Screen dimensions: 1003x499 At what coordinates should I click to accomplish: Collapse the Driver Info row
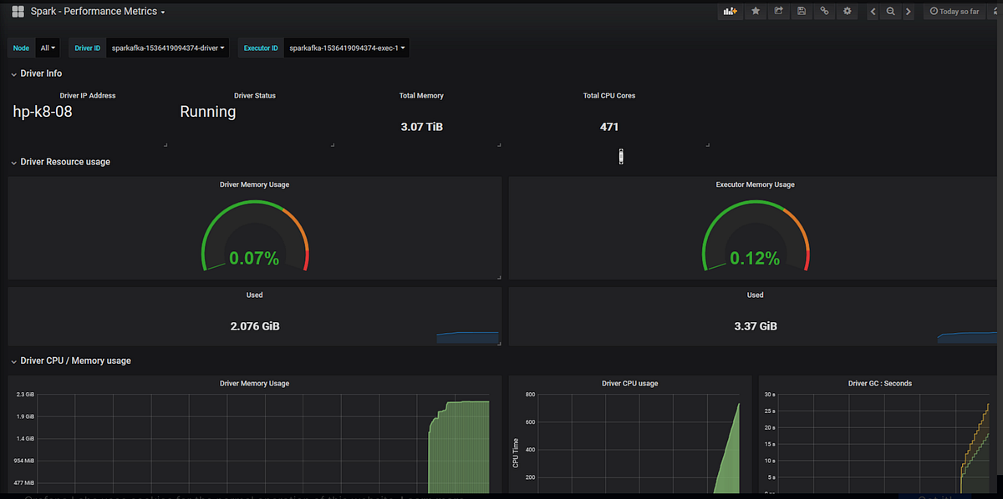pos(37,73)
